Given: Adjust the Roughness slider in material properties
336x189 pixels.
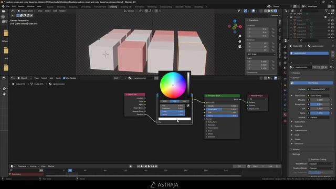Looking at the screenshot, I should click(x=320, y=104).
